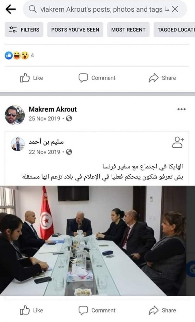Like the Makrem Akrout shared post
The width and height of the screenshot is (195, 322).
pyautogui.click(x=31, y=310)
